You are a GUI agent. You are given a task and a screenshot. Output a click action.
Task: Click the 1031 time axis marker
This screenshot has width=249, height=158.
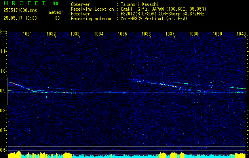coord(27,34)
